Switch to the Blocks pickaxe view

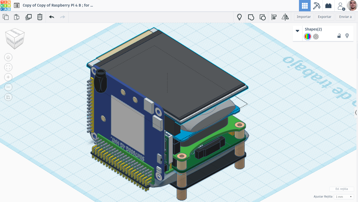316,6
